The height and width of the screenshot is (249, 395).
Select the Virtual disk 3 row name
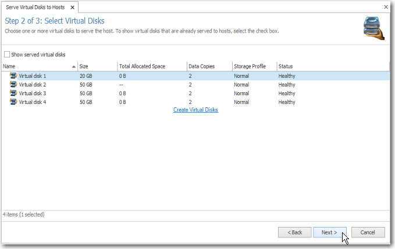(x=33, y=93)
